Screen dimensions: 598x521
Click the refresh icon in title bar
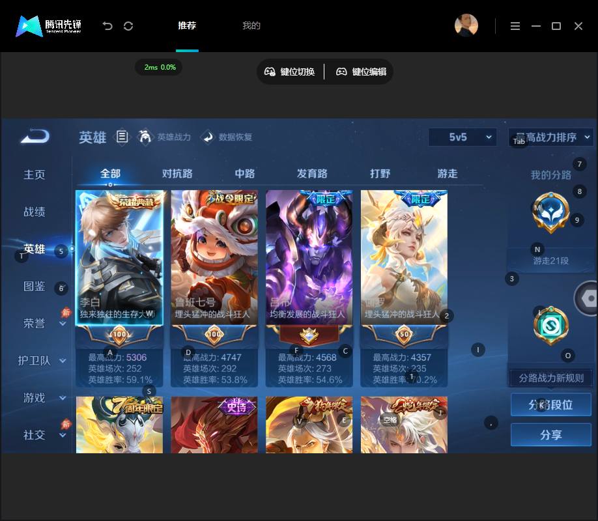click(x=128, y=26)
